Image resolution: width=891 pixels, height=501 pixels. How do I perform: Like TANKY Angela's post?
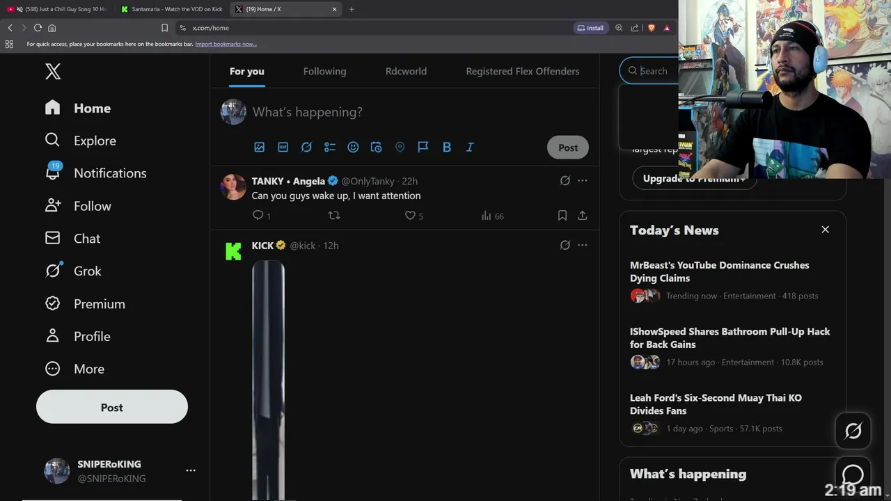click(x=413, y=216)
